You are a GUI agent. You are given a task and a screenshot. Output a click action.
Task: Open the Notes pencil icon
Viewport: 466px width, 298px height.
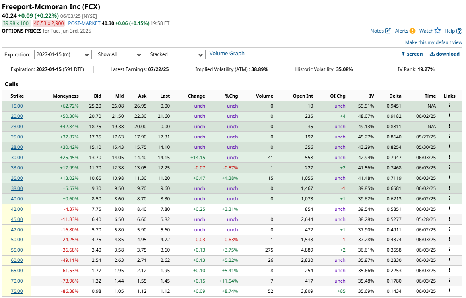click(x=388, y=31)
